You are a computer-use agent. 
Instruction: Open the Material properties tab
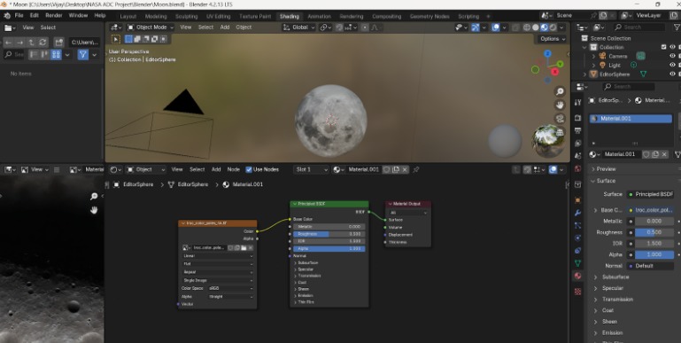(x=577, y=276)
